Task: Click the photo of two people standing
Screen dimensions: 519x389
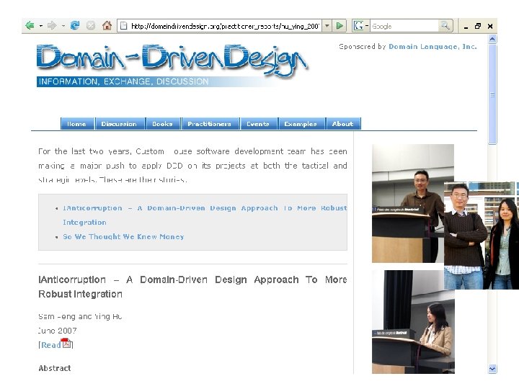Action: pyautogui.click(x=482, y=236)
